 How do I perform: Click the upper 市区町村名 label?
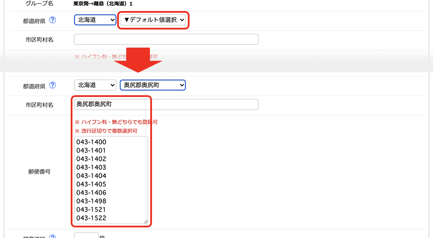click(39, 40)
